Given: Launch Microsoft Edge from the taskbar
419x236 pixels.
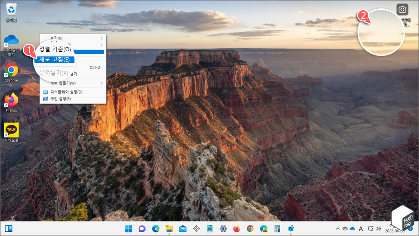Looking at the screenshot, I should [x=155, y=229].
